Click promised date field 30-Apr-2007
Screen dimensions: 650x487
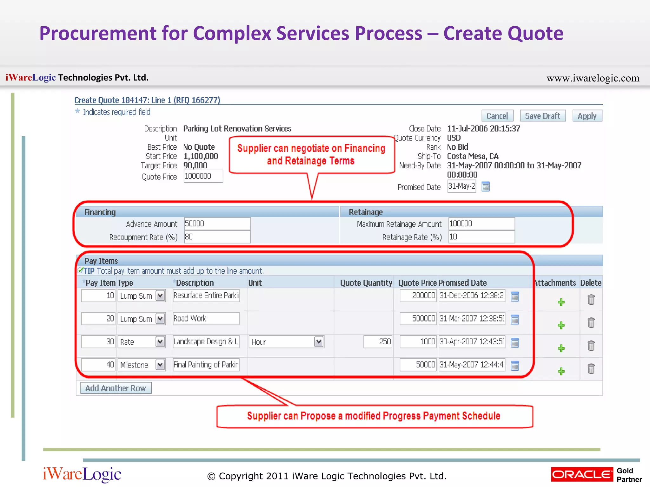(x=472, y=341)
